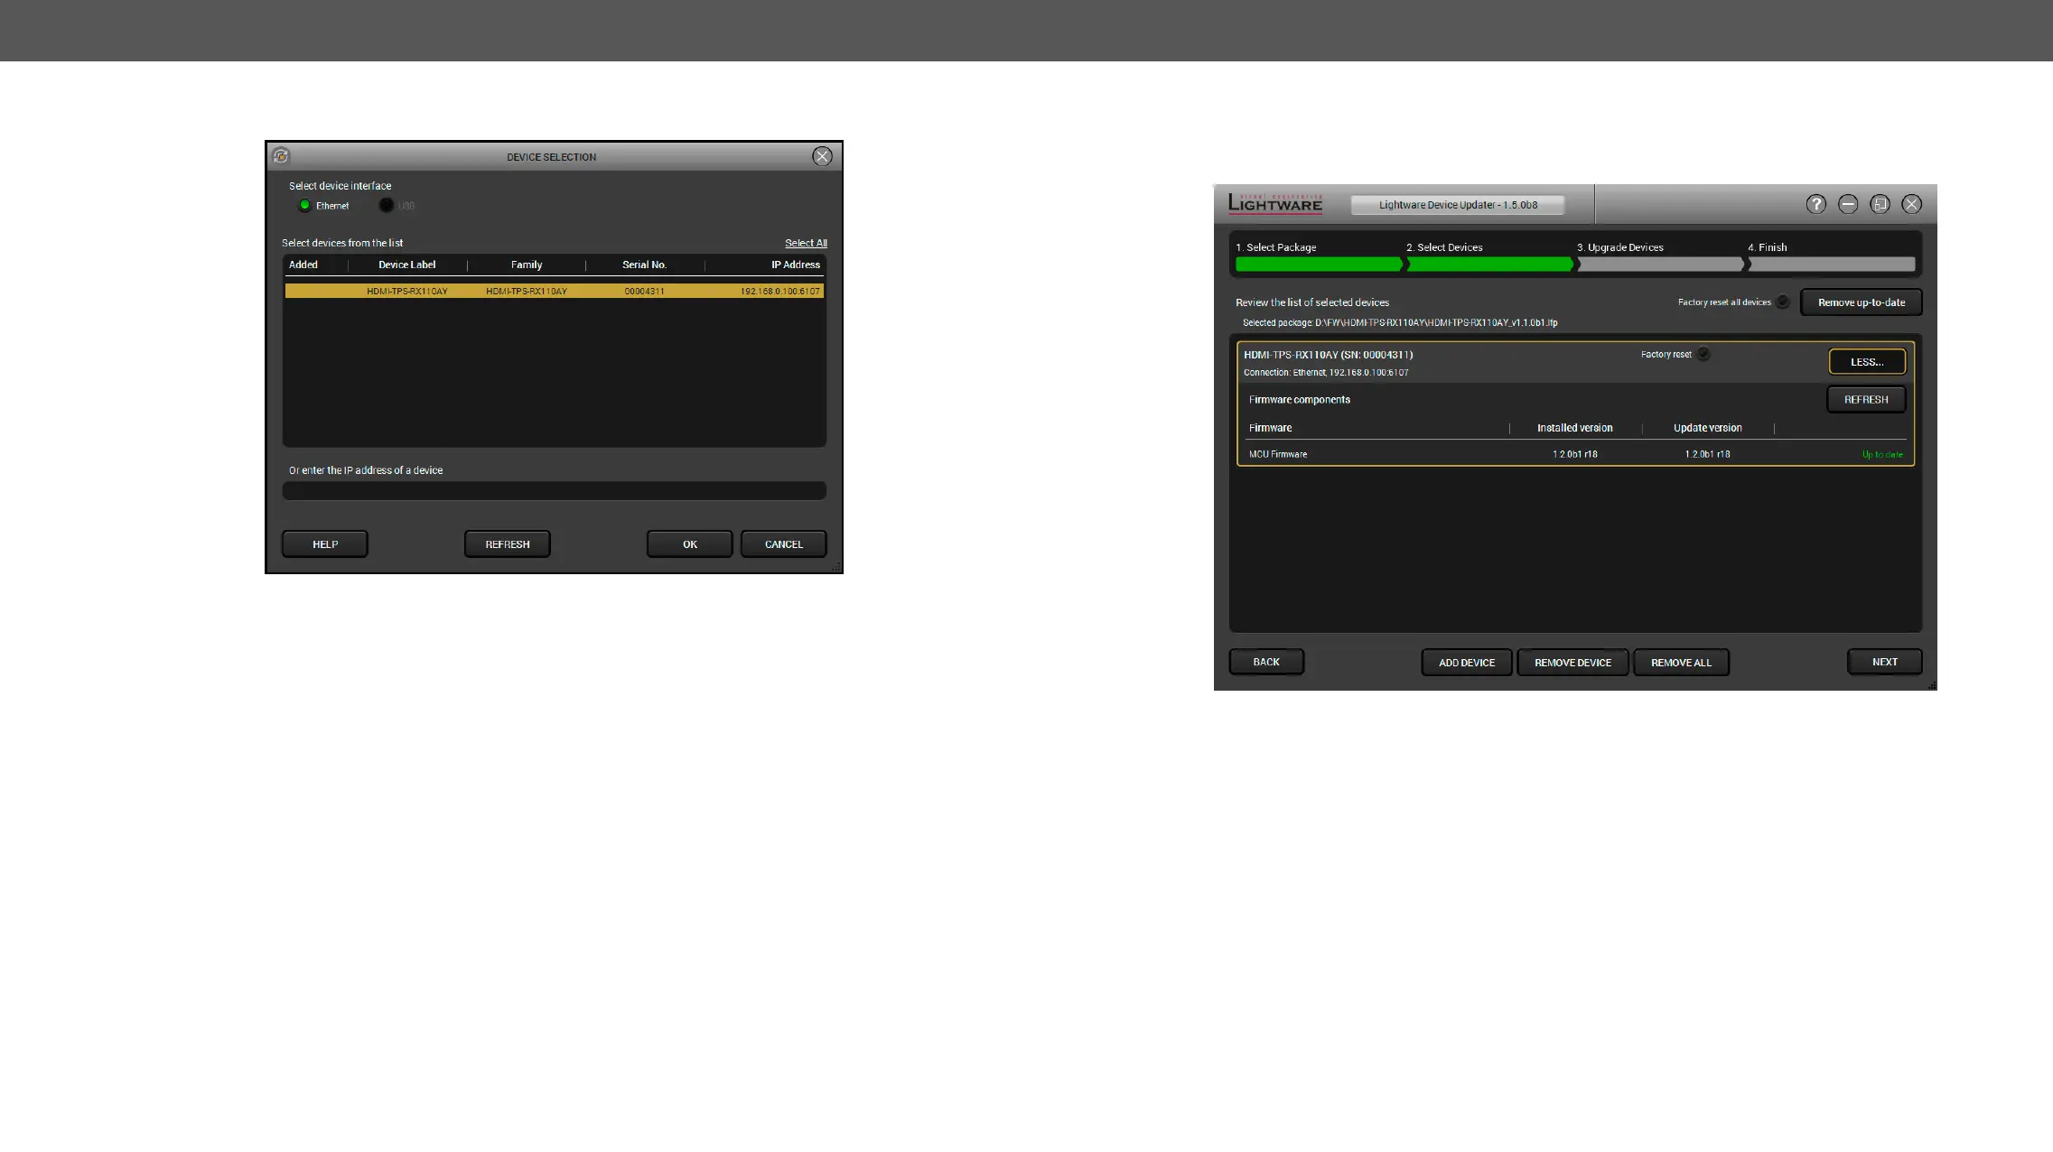Select the Ethernet interface radio button
Image resolution: width=2053 pixels, height=1152 pixels.
(305, 205)
